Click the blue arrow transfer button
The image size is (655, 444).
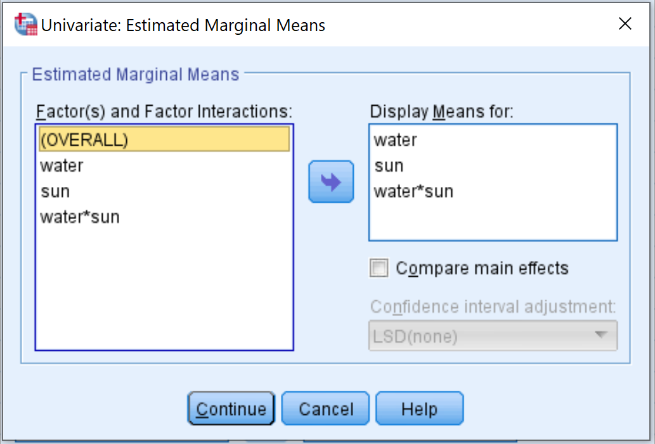[331, 182]
